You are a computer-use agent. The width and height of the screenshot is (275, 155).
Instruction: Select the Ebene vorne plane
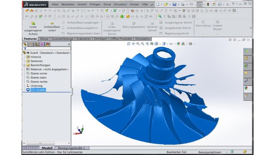[x=39, y=73]
